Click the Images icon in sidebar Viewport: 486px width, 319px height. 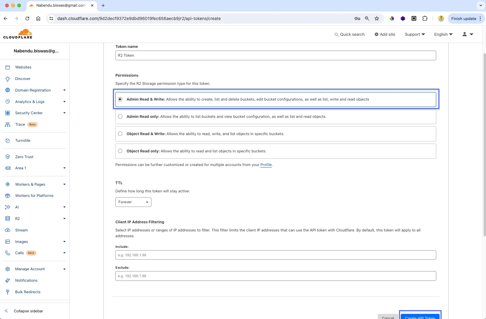click(8, 242)
